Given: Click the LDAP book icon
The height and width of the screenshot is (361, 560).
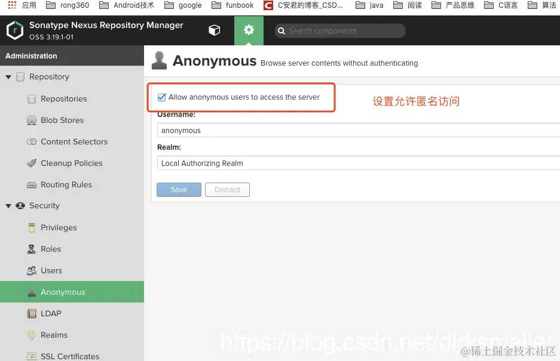Looking at the screenshot, I should 32,313.
